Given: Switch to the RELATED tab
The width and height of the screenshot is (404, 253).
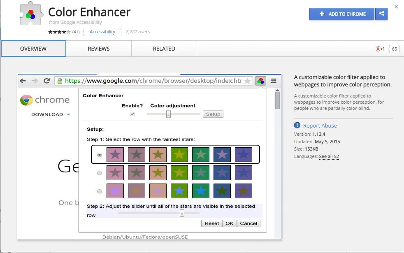Looking at the screenshot, I should [x=164, y=49].
